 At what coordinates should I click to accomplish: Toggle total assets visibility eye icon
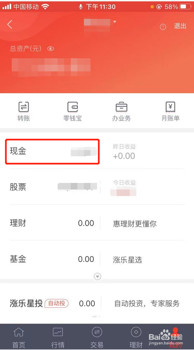(51, 49)
